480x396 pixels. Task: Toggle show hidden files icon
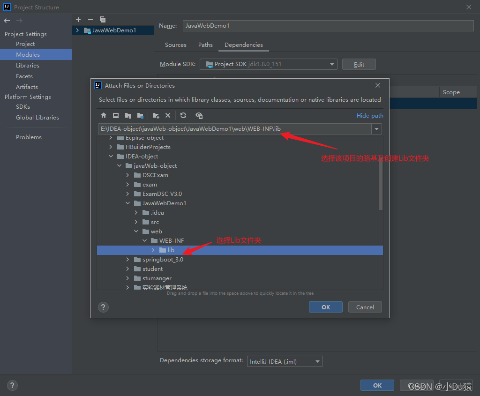coord(199,115)
